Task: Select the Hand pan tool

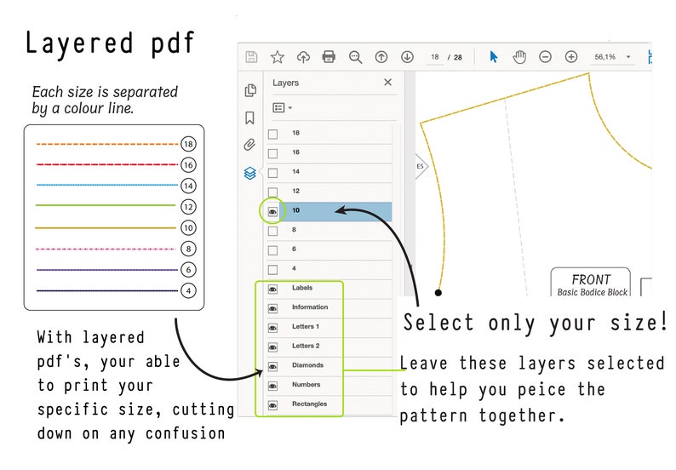Action: (x=519, y=57)
